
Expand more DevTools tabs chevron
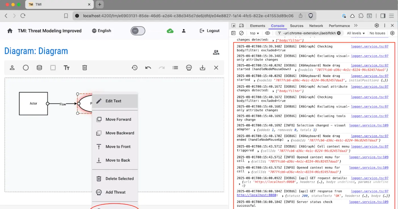click(x=356, y=26)
